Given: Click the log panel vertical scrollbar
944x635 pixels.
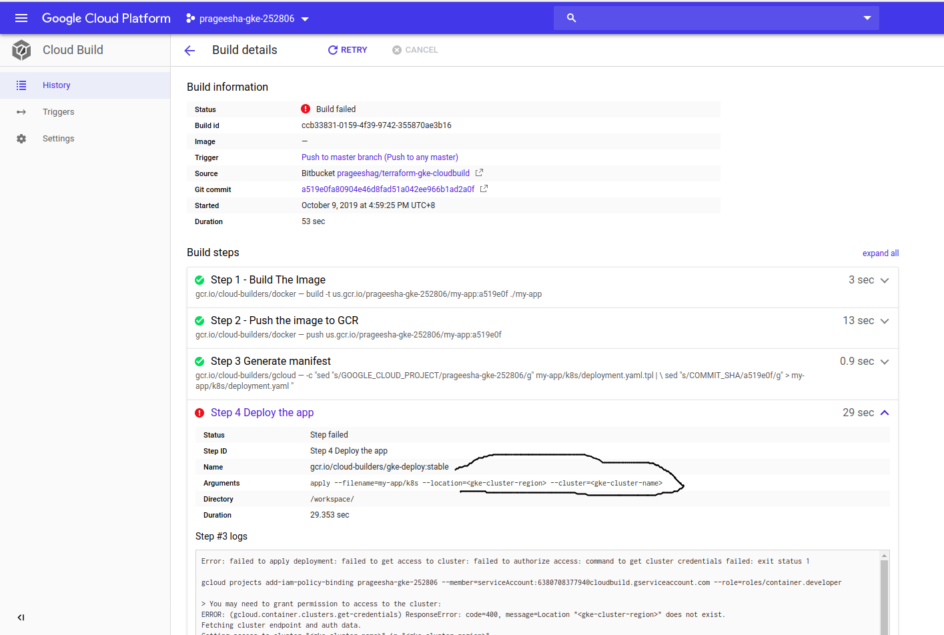Looking at the screenshot, I should (x=884, y=594).
